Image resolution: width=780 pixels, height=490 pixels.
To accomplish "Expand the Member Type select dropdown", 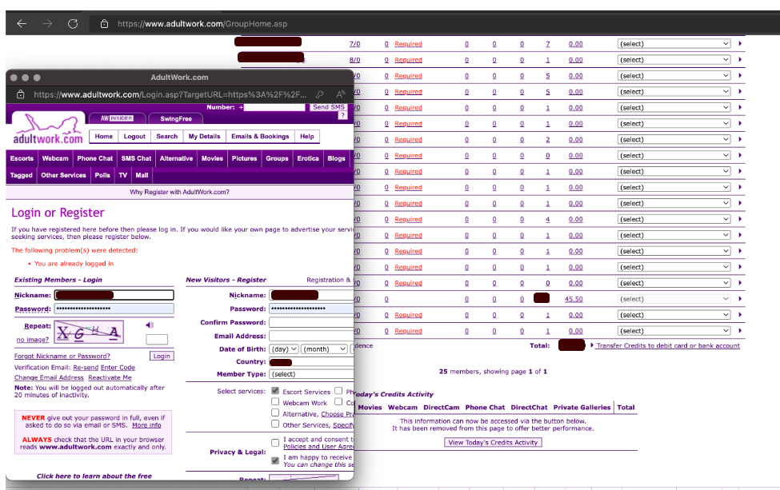I will [311, 374].
